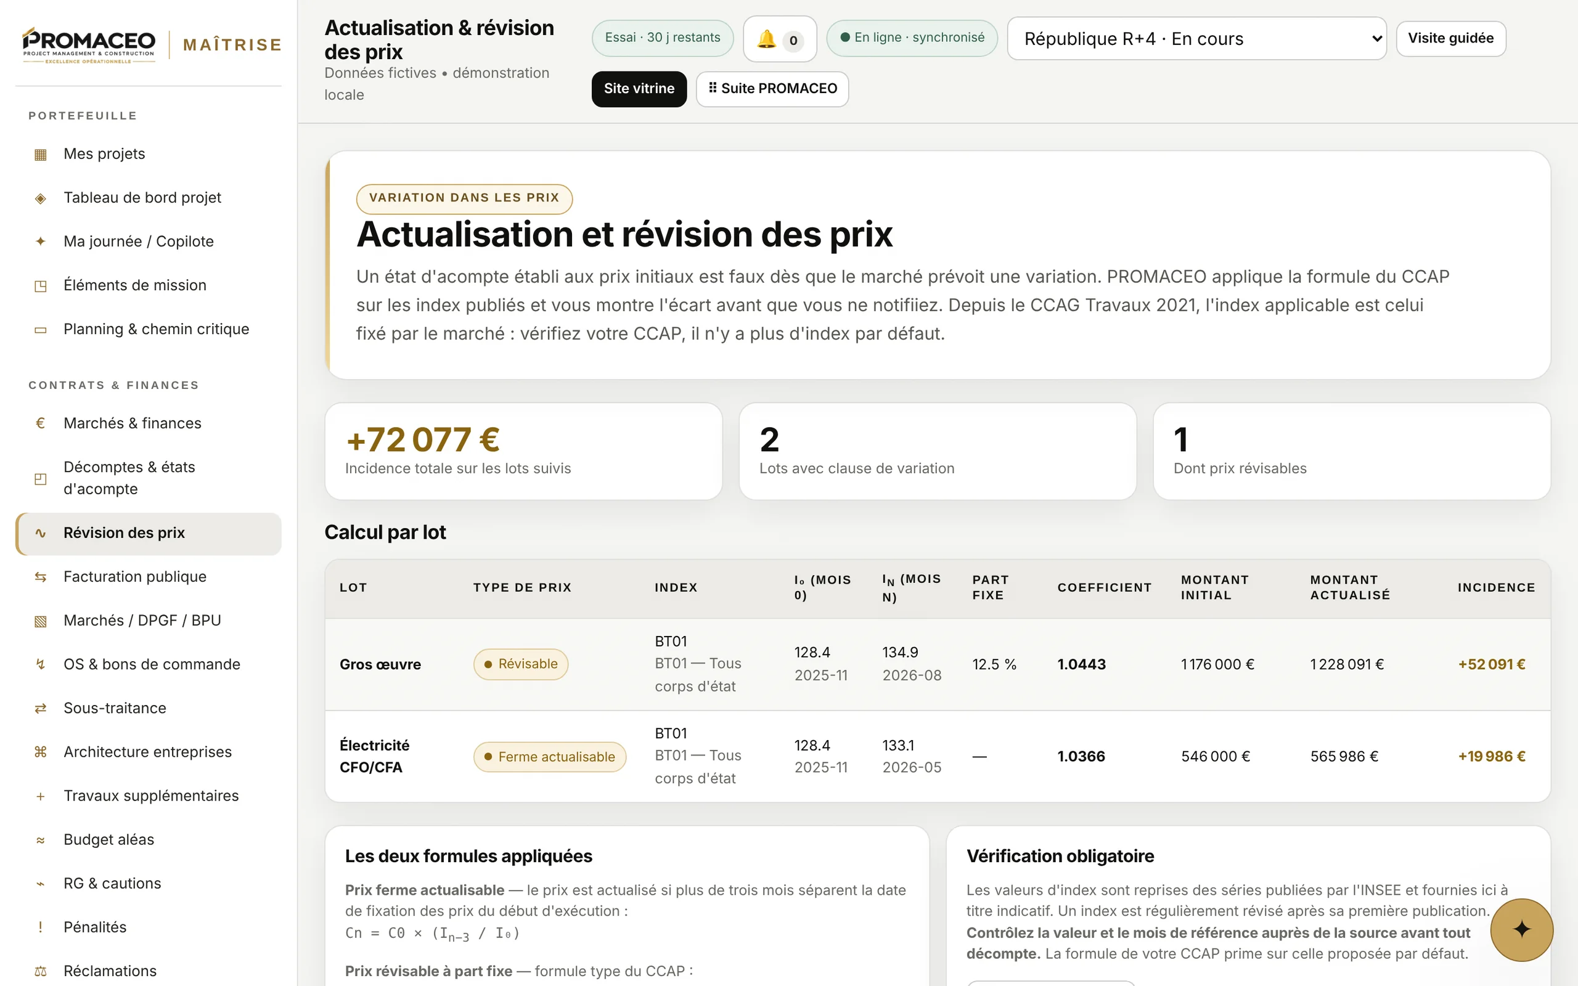Click the Architecture entreprises icon
Image resolution: width=1578 pixels, height=986 pixels.
[x=41, y=752]
